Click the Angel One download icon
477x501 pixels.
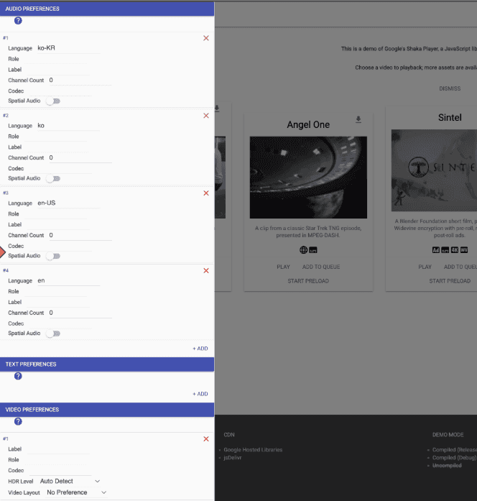click(x=358, y=119)
